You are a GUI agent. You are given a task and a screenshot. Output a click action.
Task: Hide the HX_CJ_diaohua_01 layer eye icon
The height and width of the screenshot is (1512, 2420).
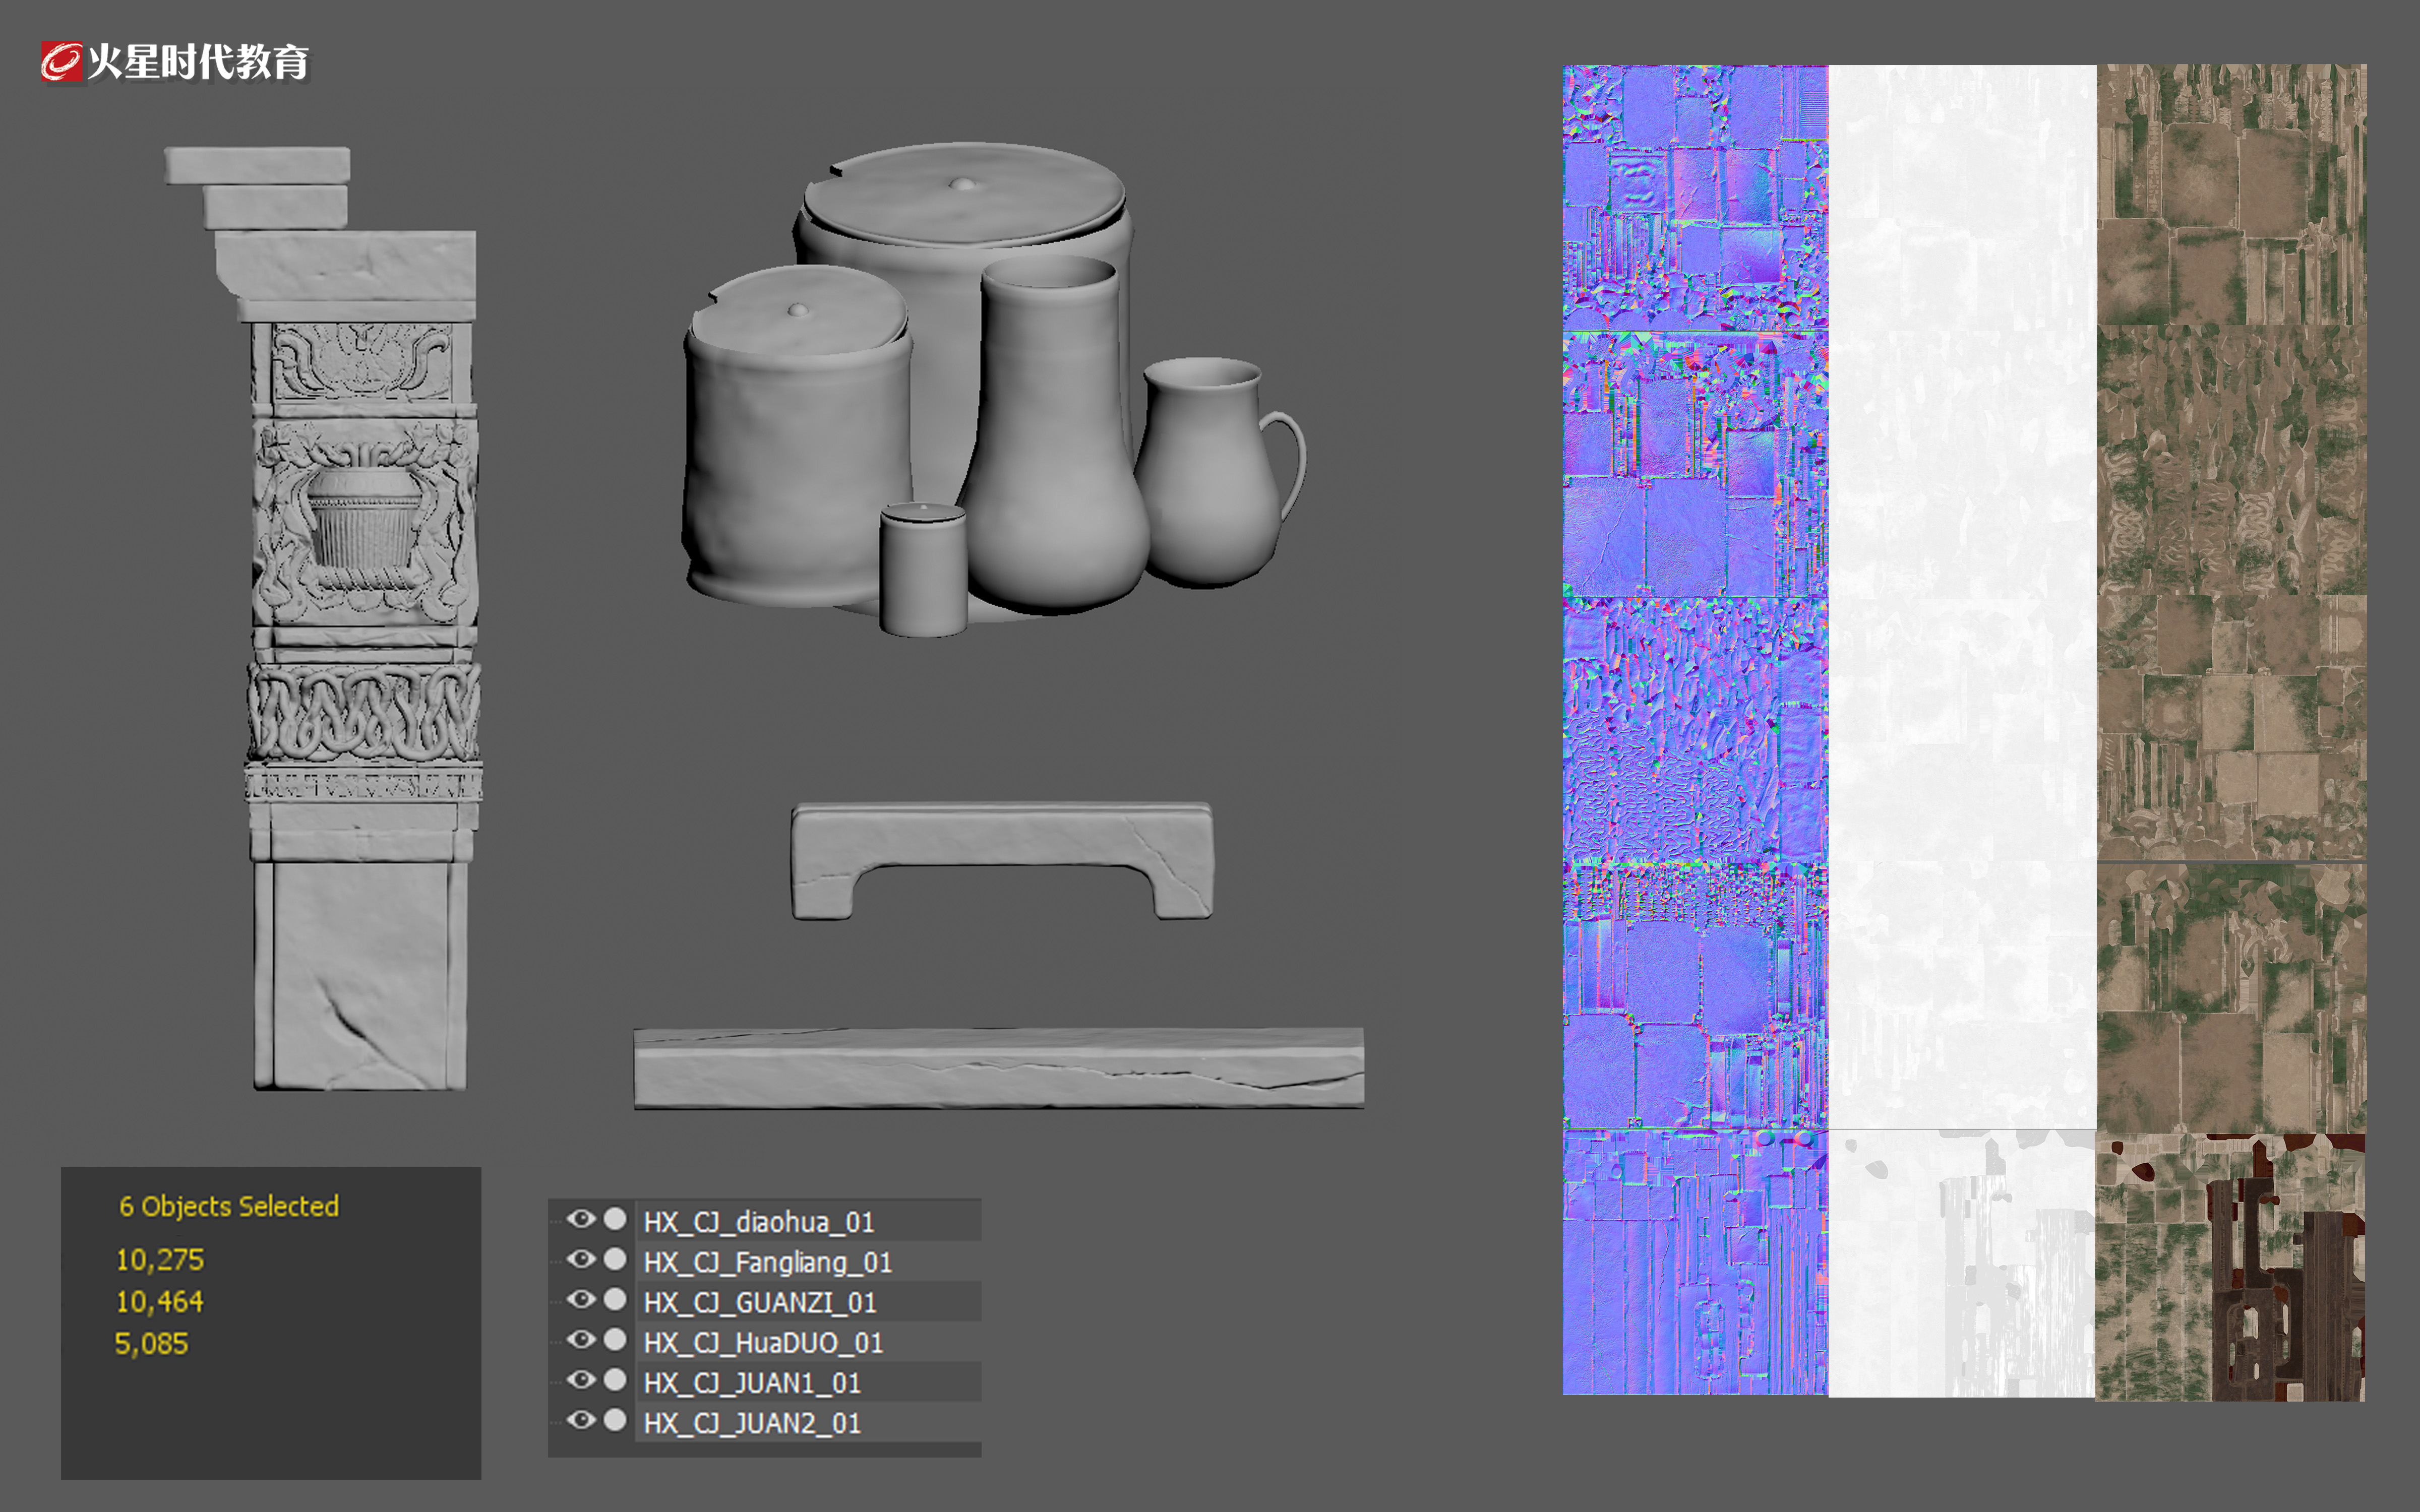(581, 1219)
